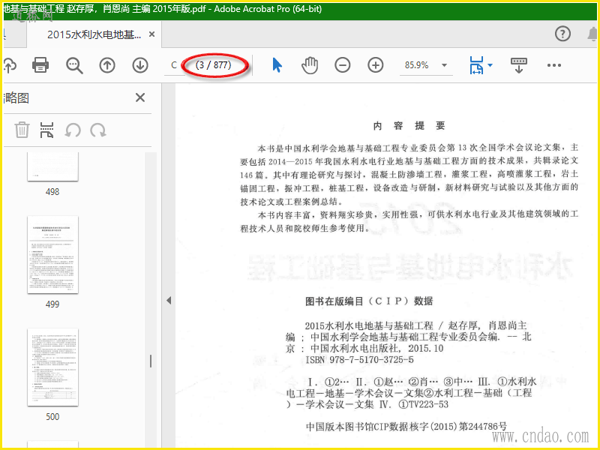The image size is (600, 450).
Task: Click the thumbnail panel scrollbar
Action: (x=151, y=361)
